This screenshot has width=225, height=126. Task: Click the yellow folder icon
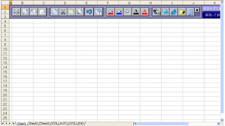[182, 12]
